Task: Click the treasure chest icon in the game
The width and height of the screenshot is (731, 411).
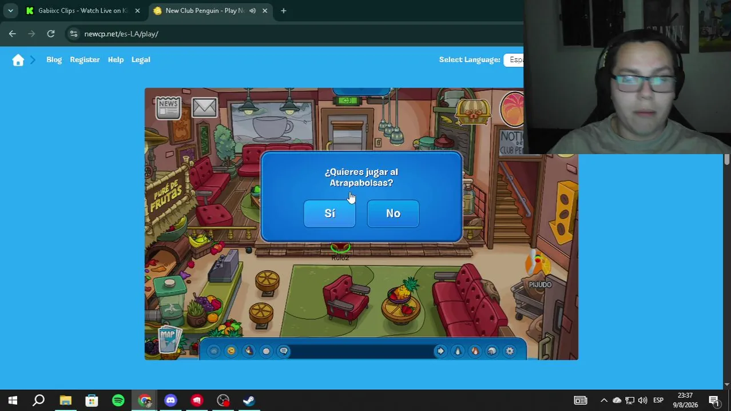Action: click(x=473, y=112)
